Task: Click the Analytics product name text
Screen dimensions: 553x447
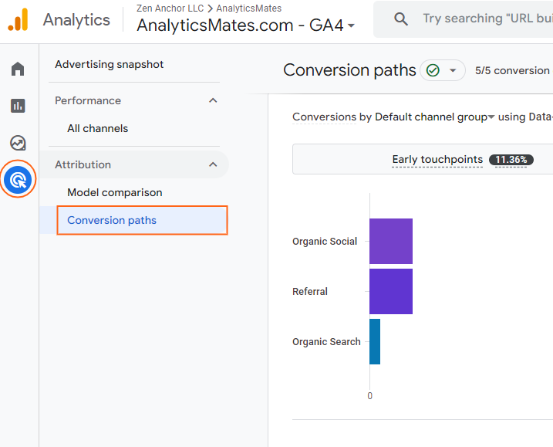Action: coord(76,20)
